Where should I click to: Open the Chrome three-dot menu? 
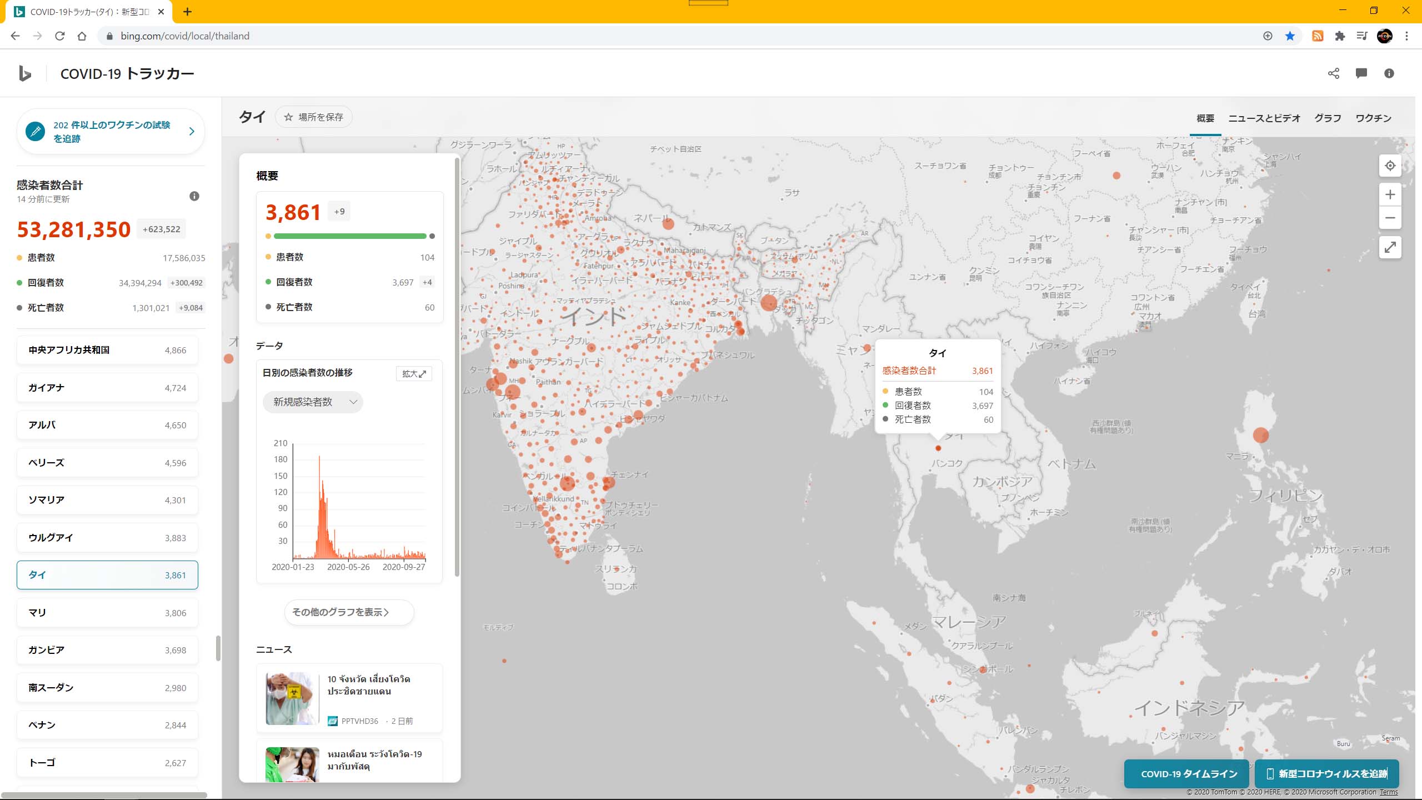pos(1406,36)
